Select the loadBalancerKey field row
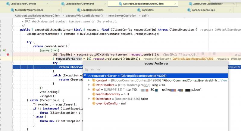Screen dimensions: 241x131 click(155, 94)
